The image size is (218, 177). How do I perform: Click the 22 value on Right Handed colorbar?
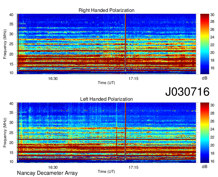(212, 45)
